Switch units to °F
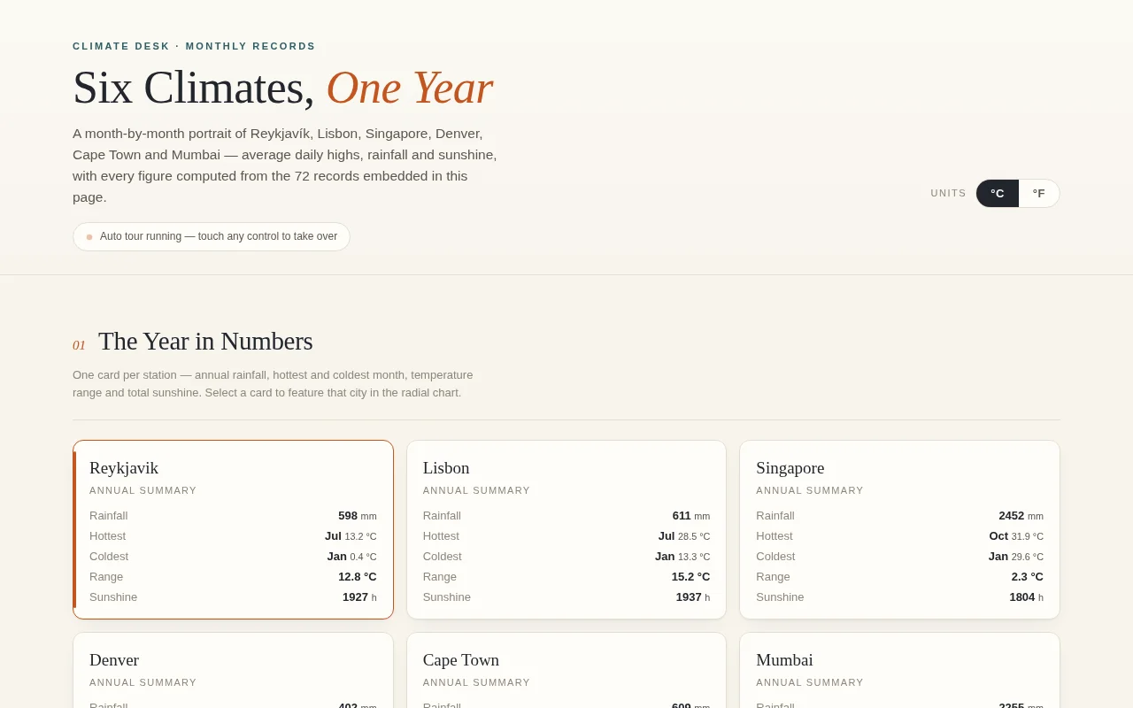Viewport: 1133px width, 708px height. (1038, 193)
